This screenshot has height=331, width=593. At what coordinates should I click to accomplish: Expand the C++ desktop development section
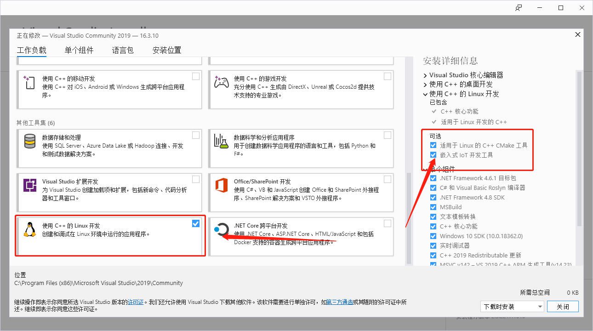(425, 85)
